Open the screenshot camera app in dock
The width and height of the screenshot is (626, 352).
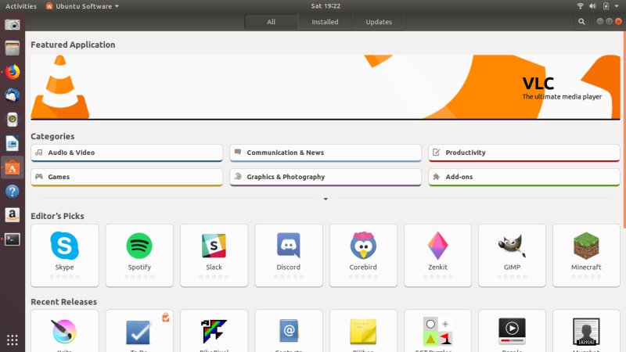[13, 25]
